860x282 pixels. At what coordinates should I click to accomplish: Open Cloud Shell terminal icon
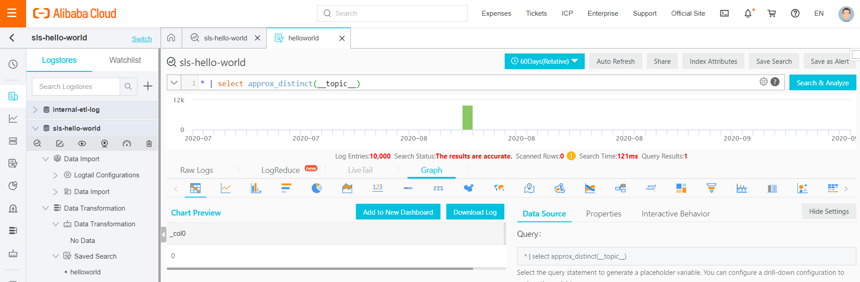tap(724, 13)
